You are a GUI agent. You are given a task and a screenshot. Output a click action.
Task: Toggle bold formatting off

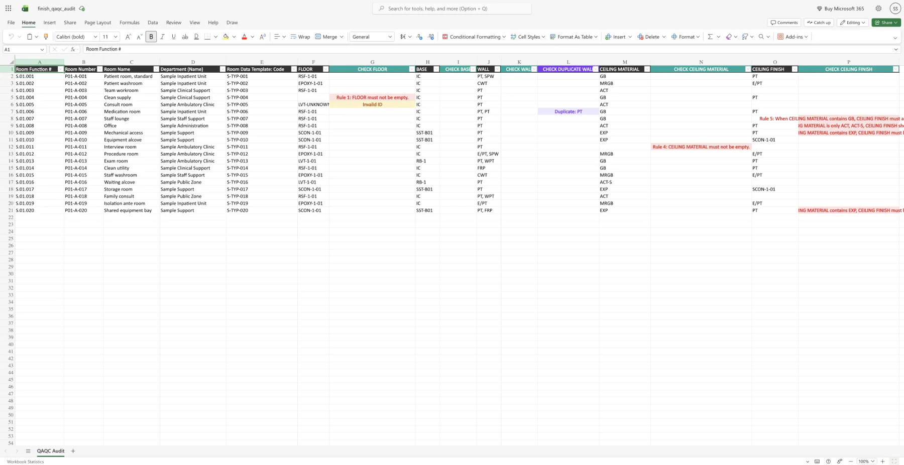151,36
